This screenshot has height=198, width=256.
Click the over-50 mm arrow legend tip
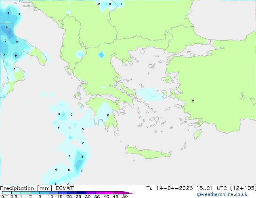coord(128,193)
